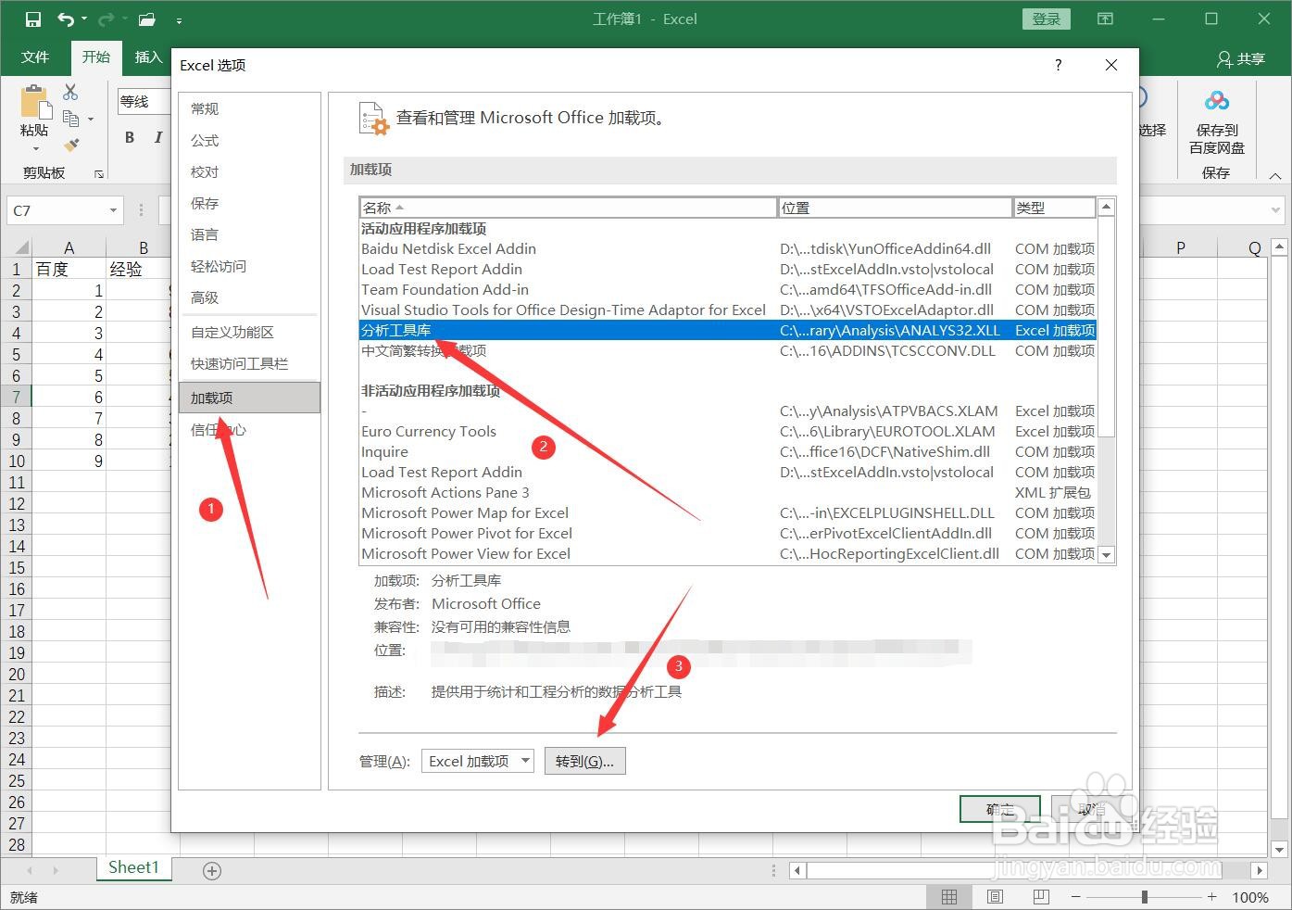The image size is (1292, 910).
Task: Select Microsoft Power View for Excel row
Action: point(728,553)
